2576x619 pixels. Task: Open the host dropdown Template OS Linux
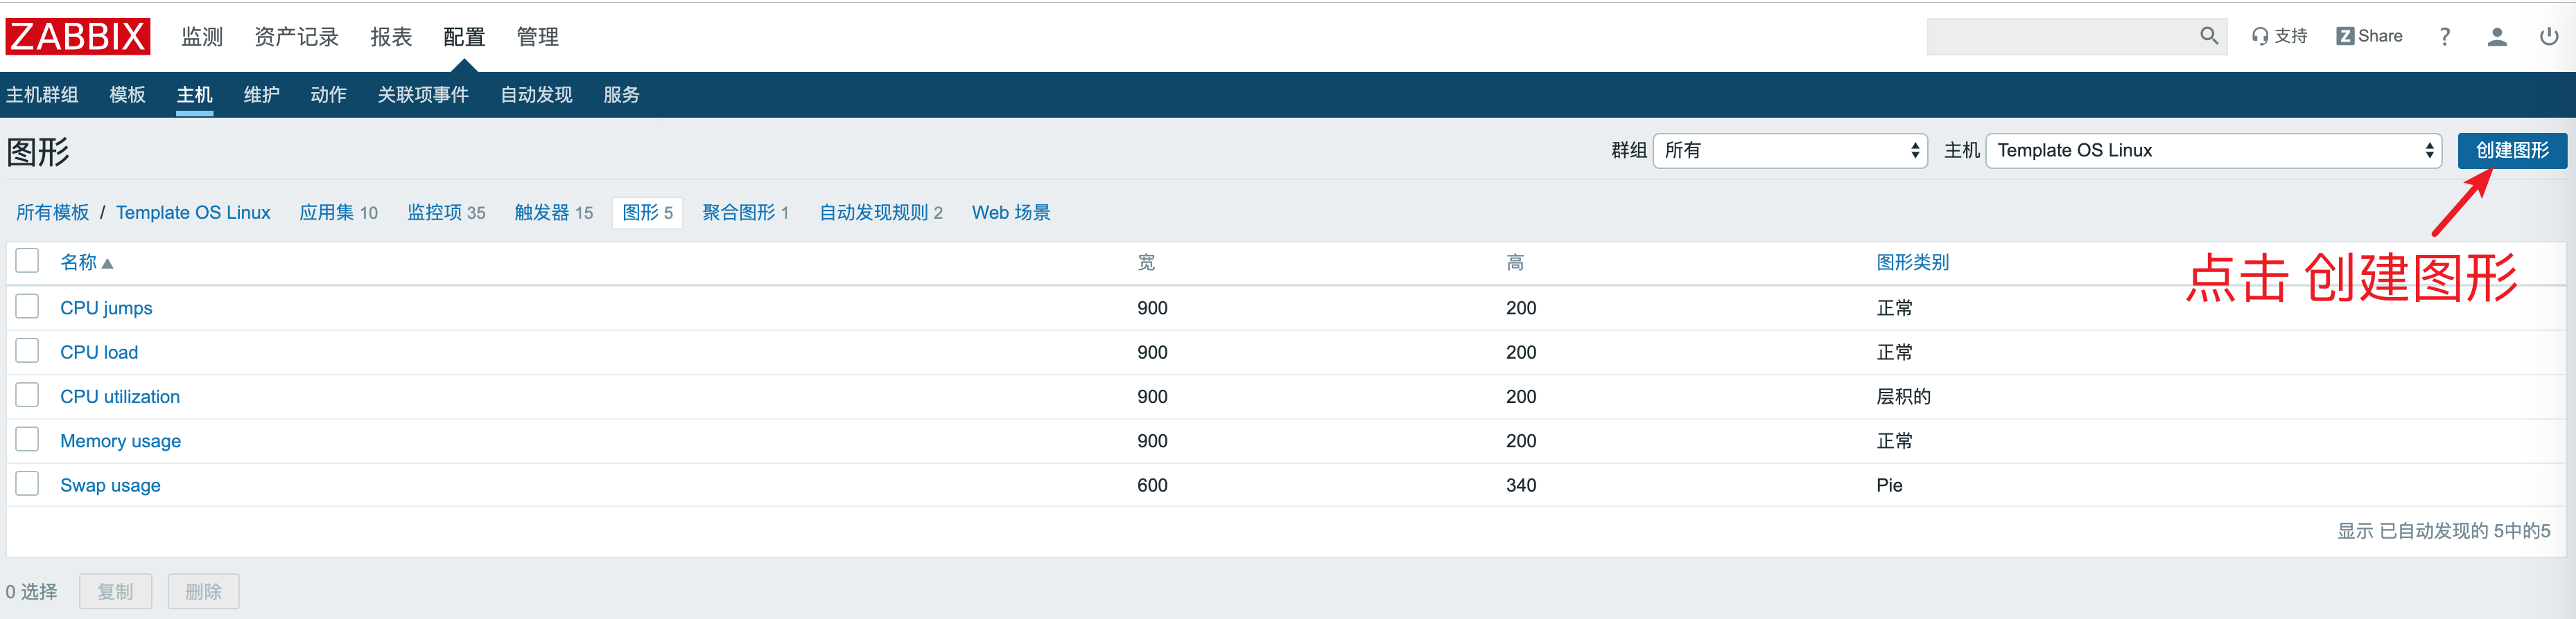(x=2212, y=151)
